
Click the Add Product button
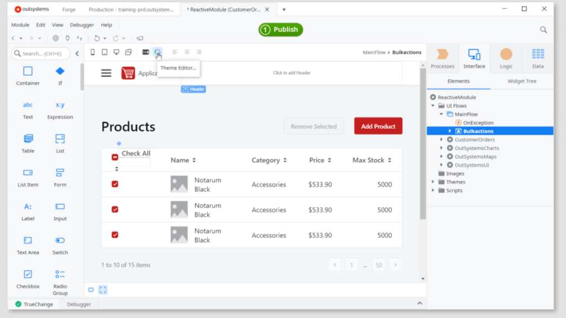pos(378,126)
